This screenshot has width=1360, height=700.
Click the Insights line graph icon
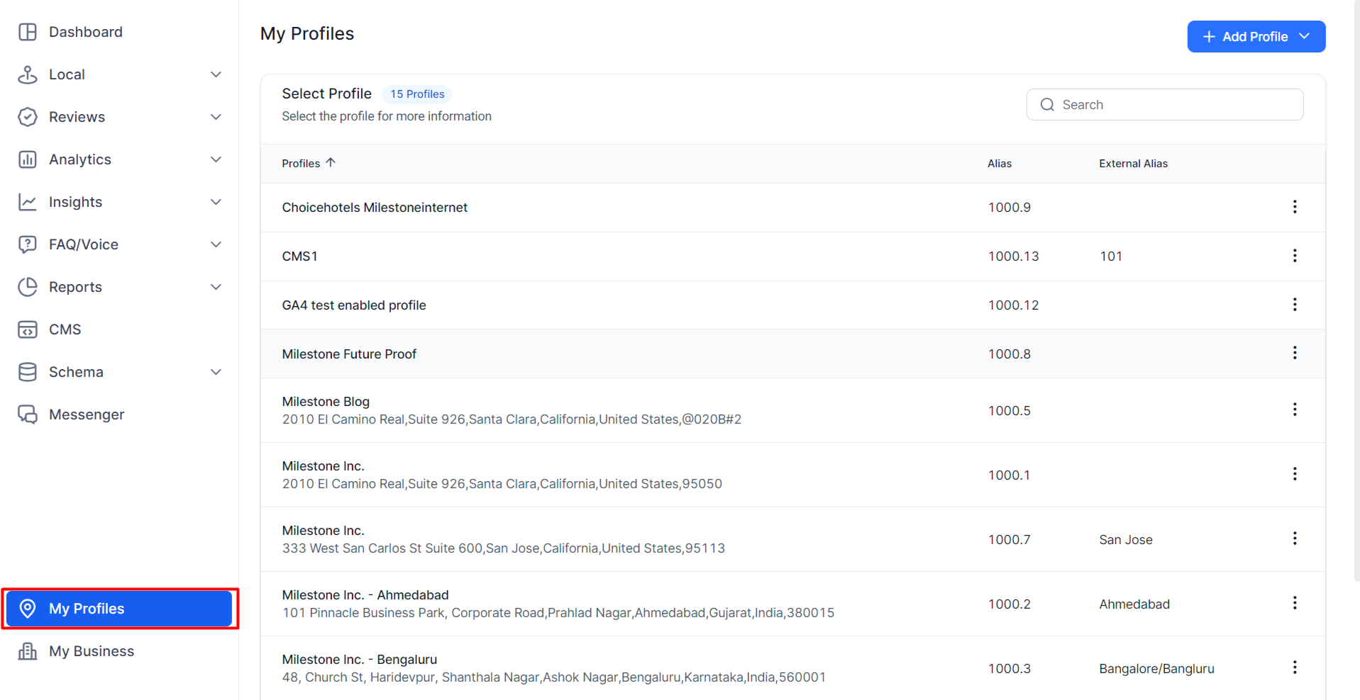28,202
